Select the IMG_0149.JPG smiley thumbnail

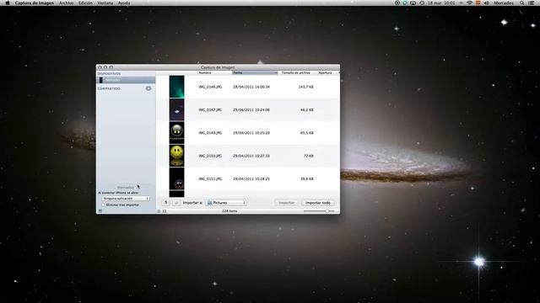coord(176,133)
